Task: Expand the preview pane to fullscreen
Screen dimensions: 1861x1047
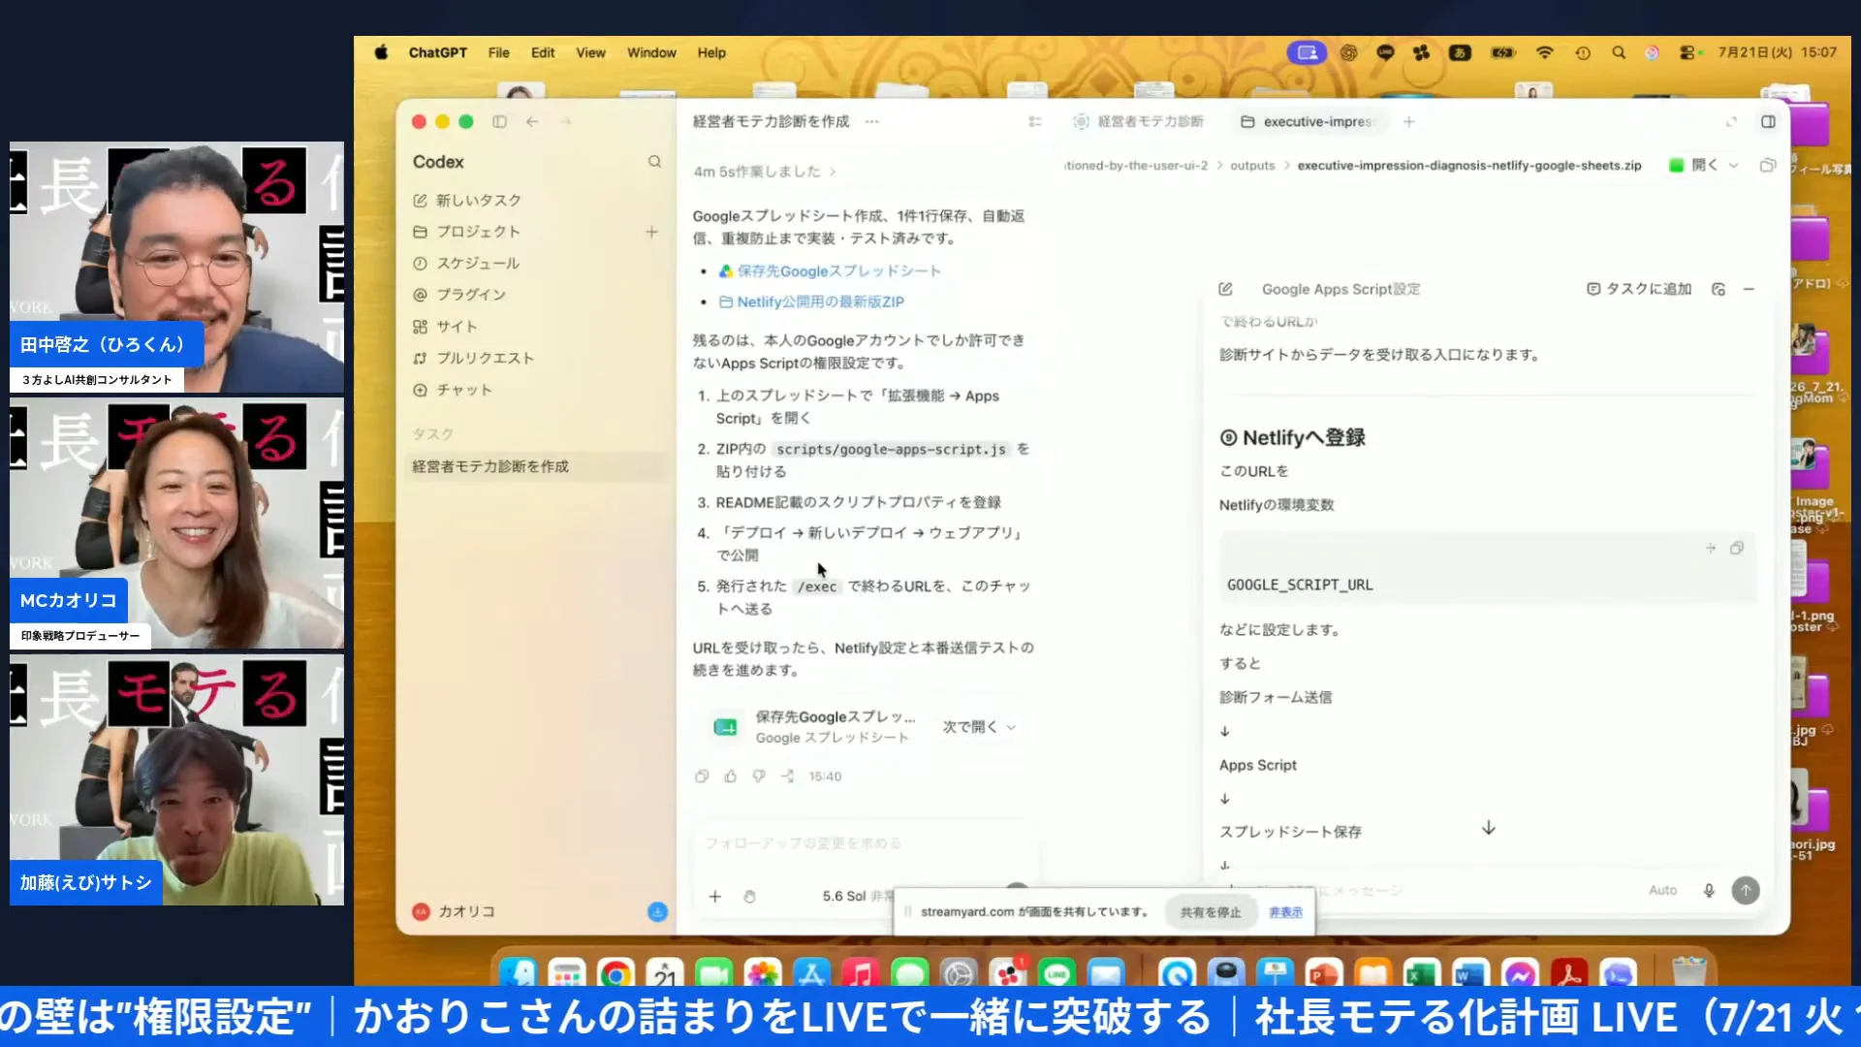Action: point(1731,121)
